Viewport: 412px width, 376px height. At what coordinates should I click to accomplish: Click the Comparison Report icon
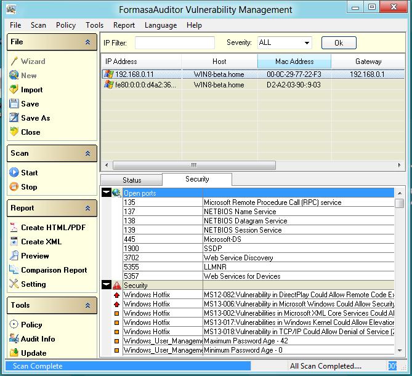(x=14, y=270)
